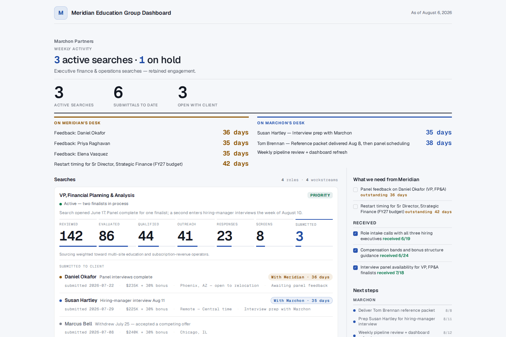Select the Submitted 3 funnel stage
Screen dimensions: 506x337
(314, 233)
